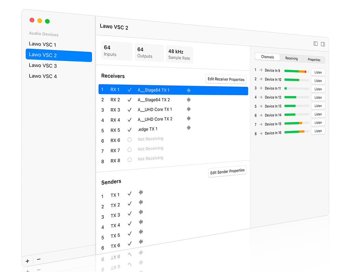Toggle the right inspector panel icon
Screen dimensions: 344x272
(323, 44)
